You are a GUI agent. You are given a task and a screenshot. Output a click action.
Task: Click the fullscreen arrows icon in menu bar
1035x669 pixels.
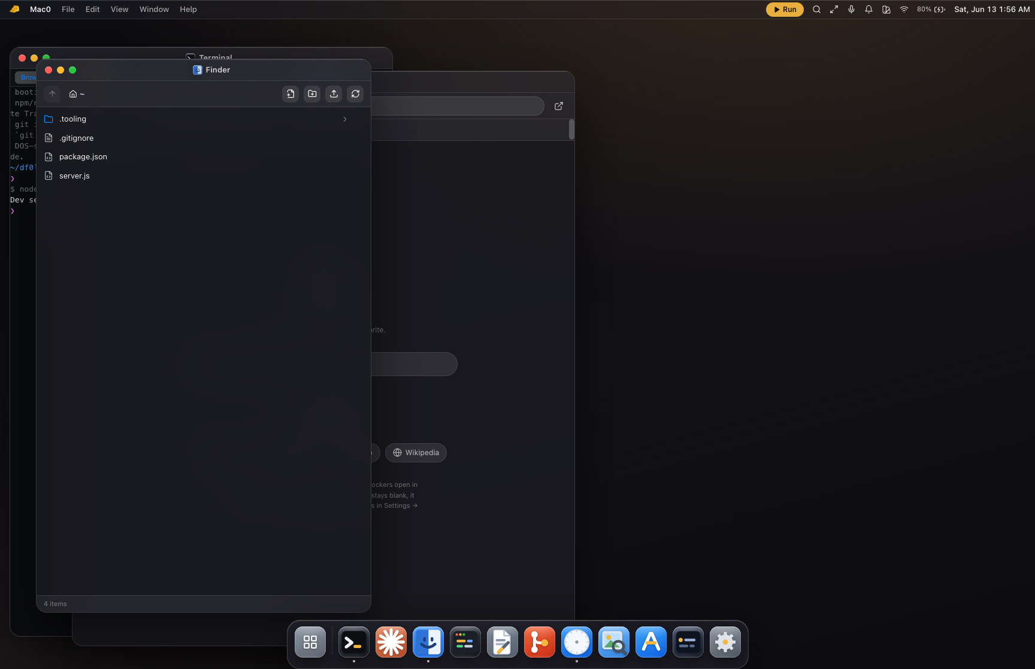pos(834,10)
